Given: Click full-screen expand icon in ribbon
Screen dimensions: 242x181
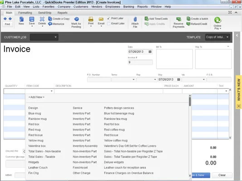Looking at the screenshot, I should (230, 13).
